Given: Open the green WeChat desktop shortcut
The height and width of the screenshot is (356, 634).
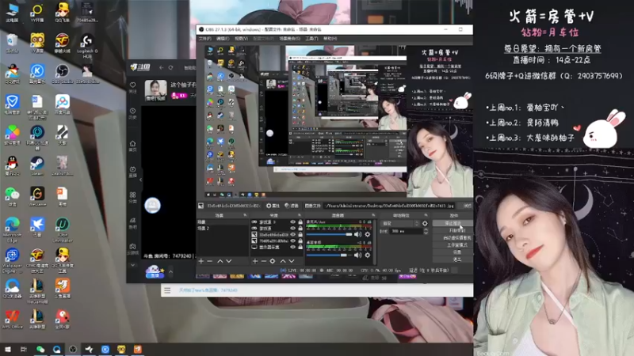Looking at the screenshot, I should (x=12, y=196).
